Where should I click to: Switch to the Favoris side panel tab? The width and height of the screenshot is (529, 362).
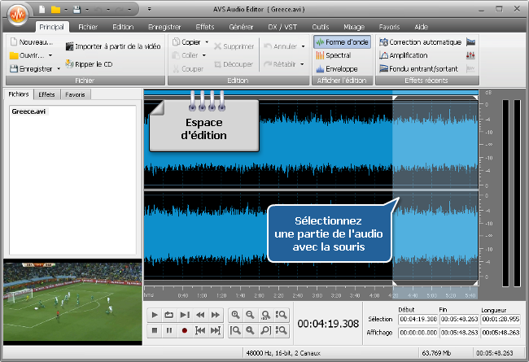75,94
